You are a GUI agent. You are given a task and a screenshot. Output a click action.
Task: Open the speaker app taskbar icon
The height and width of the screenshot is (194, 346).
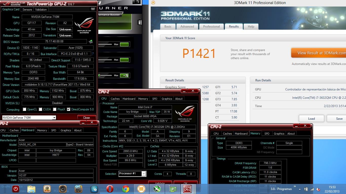(63, 189)
